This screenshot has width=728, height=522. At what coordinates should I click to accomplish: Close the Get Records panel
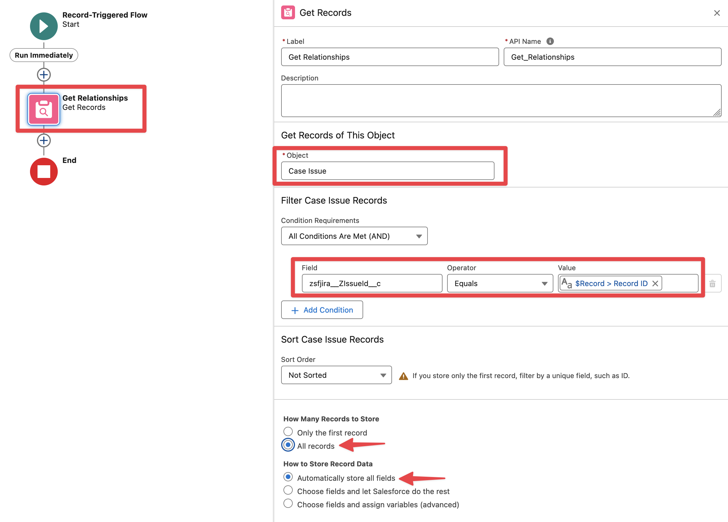click(x=716, y=13)
